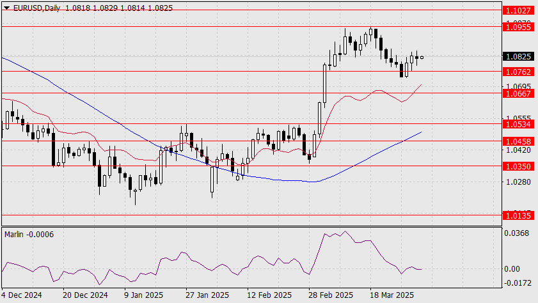The width and height of the screenshot is (538, 303).
Task: Click the 1.0420 price scale value
Action: click(518, 150)
